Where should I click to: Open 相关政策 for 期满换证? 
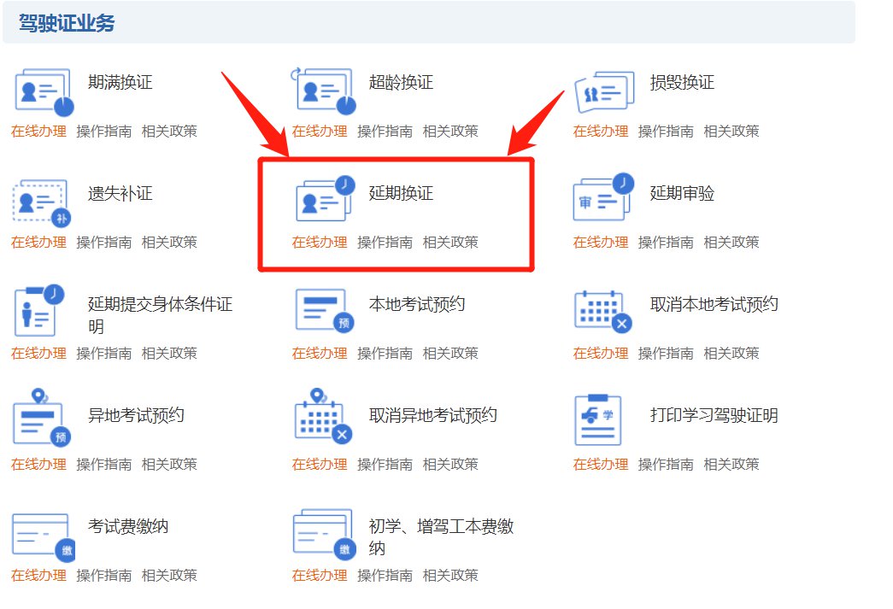(169, 132)
